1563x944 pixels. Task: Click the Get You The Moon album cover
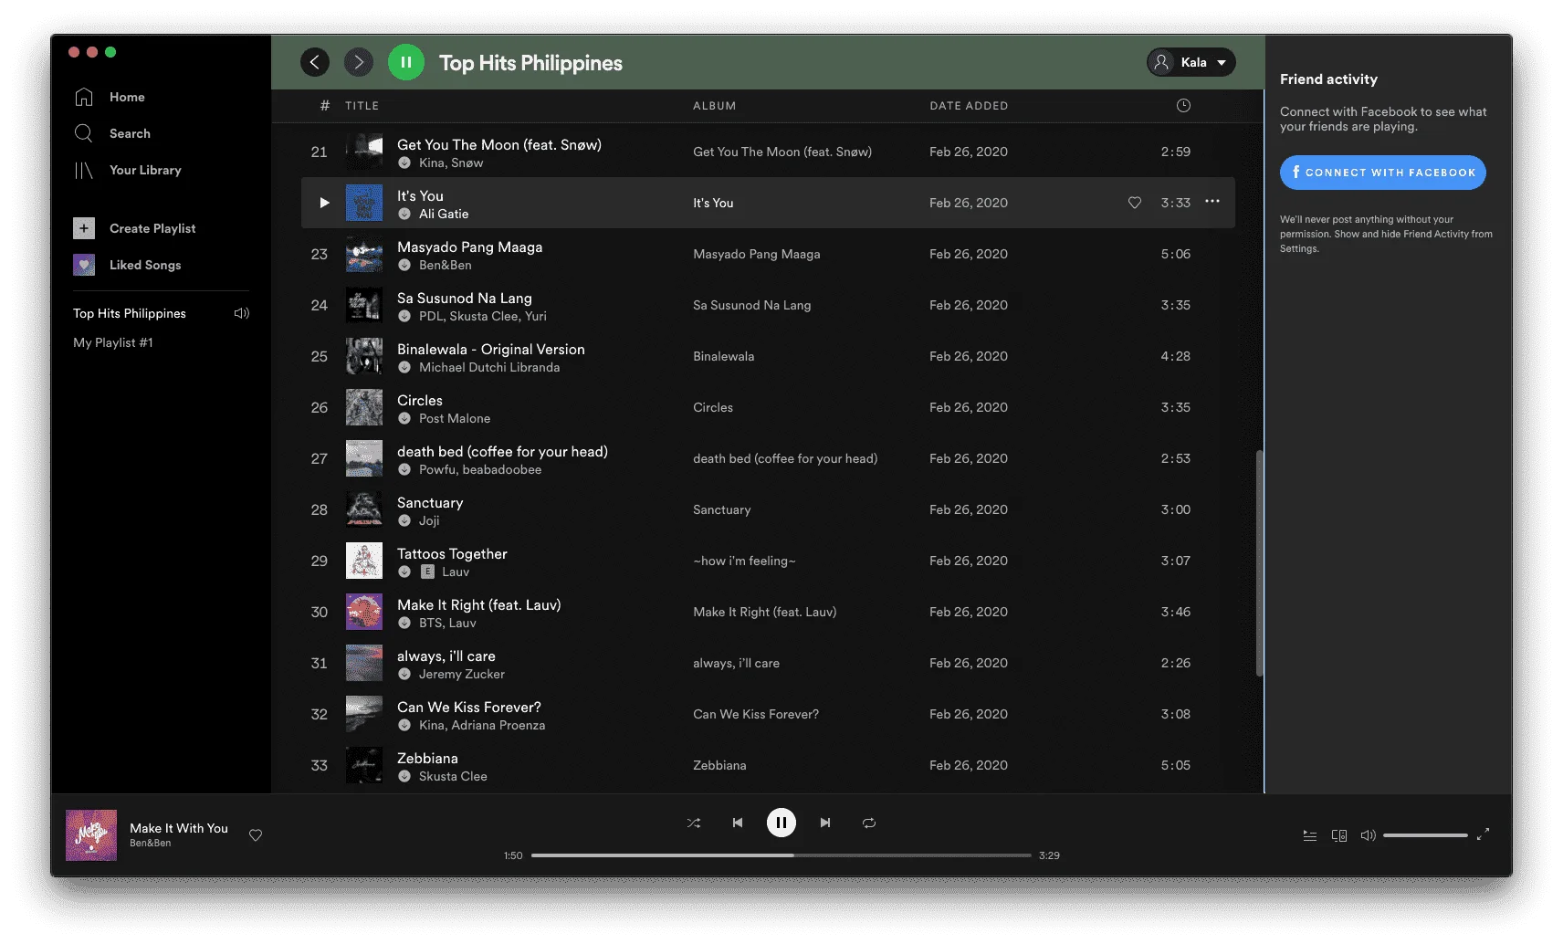pos(364,152)
